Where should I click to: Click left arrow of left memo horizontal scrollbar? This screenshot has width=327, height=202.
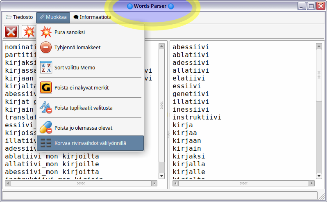click(8, 184)
